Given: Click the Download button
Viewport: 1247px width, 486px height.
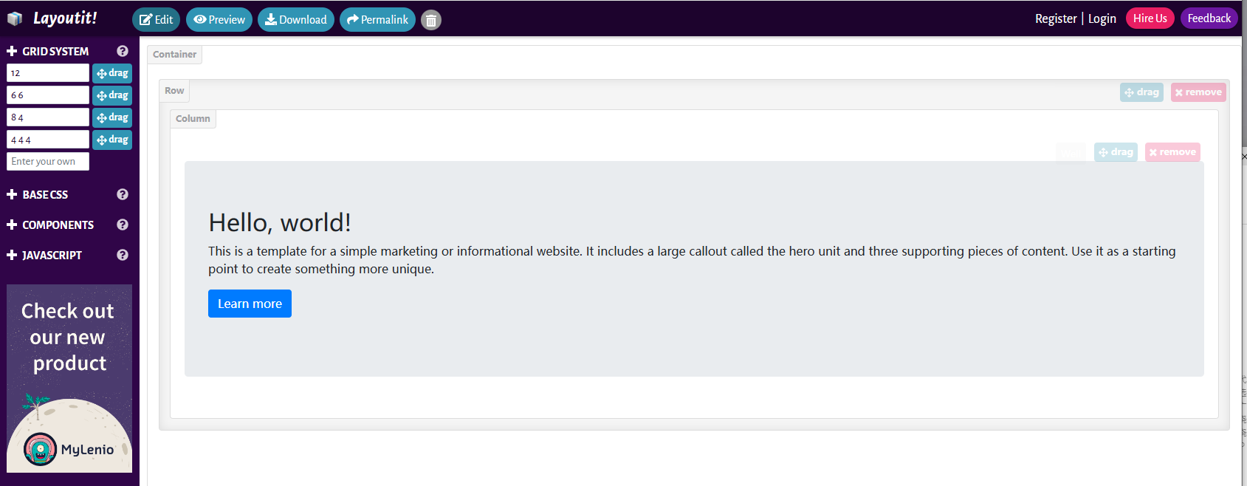Looking at the screenshot, I should pyautogui.click(x=296, y=20).
